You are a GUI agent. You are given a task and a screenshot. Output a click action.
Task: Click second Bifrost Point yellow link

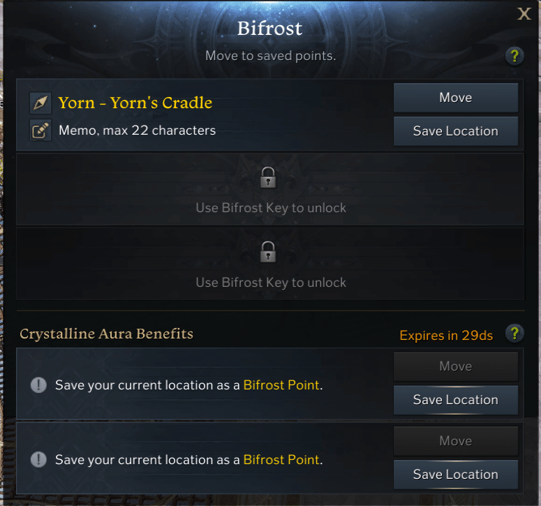(x=281, y=459)
